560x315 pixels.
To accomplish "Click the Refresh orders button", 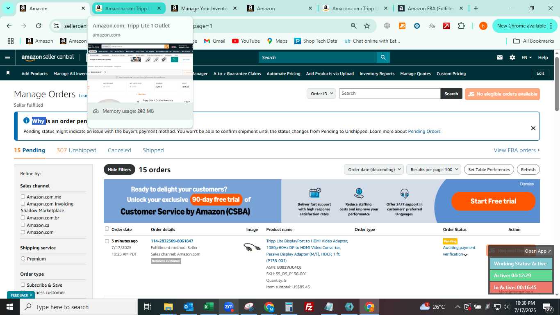I will pos(528,169).
